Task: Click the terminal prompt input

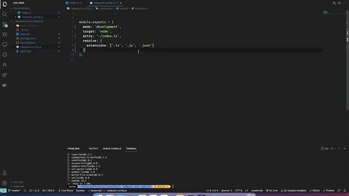Action: tap(173, 187)
